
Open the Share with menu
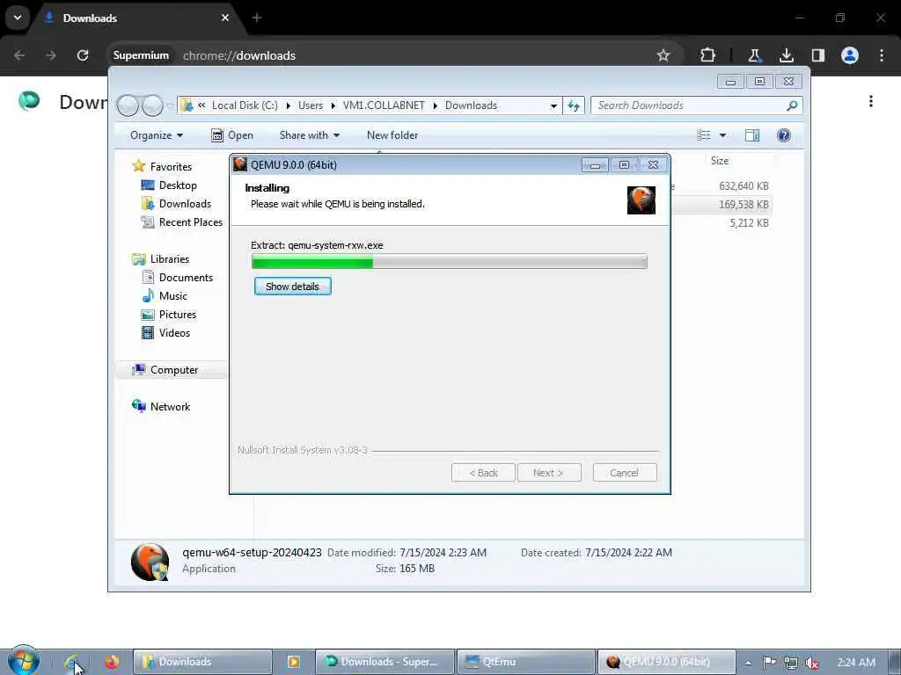pyautogui.click(x=309, y=134)
